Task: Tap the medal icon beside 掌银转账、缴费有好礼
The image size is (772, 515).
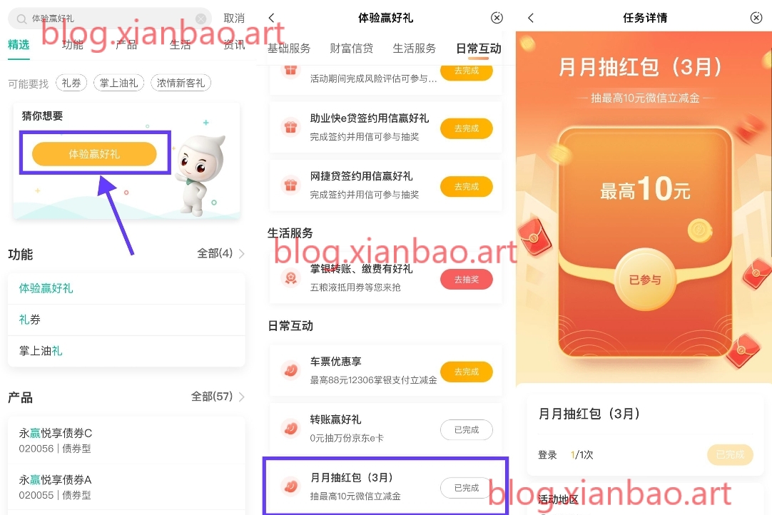Action: click(290, 278)
